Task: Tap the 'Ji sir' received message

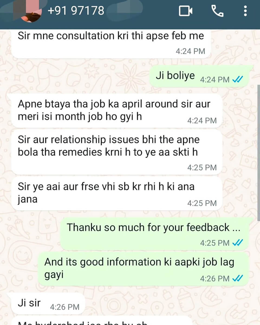Action: point(46,304)
